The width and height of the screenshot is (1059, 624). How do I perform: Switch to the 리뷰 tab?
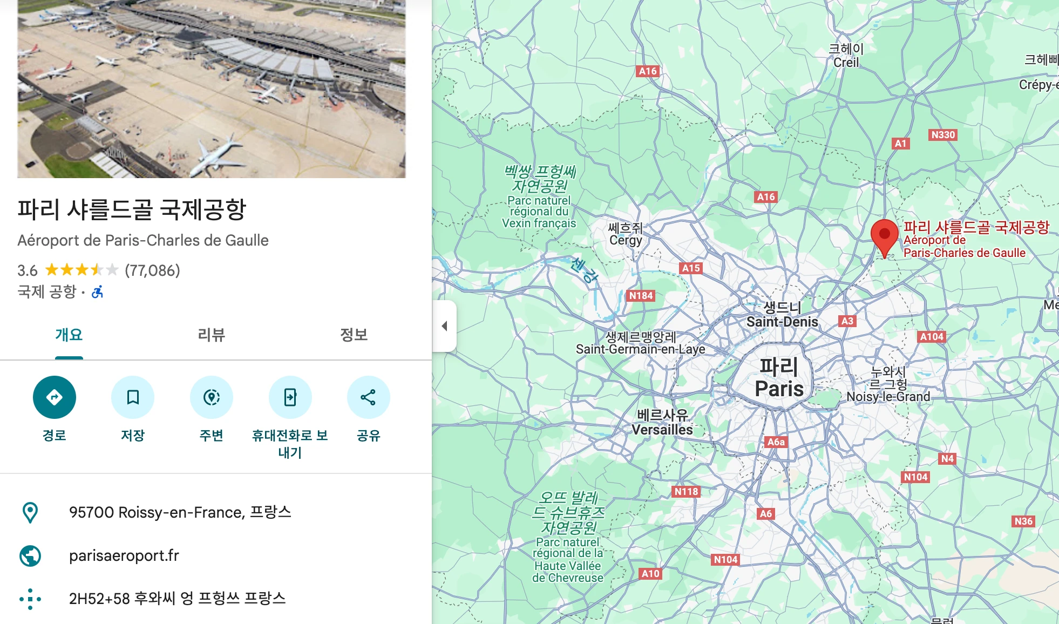pos(211,335)
